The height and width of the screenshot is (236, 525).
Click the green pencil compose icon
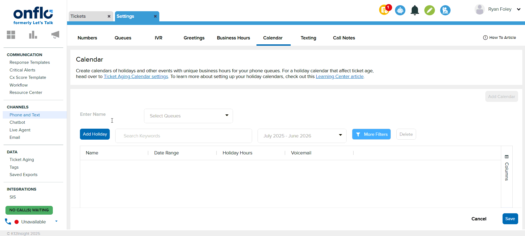point(429,10)
